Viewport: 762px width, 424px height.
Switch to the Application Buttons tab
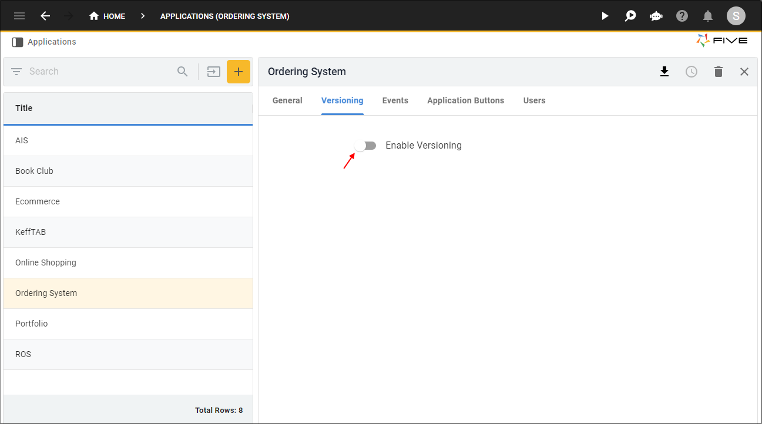pos(466,100)
